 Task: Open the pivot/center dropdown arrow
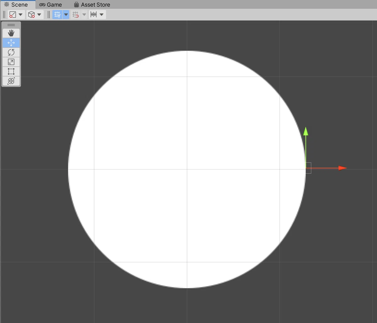coord(21,14)
